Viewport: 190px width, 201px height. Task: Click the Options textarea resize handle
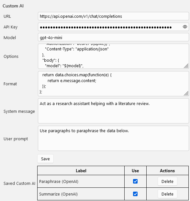[x=186, y=66]
